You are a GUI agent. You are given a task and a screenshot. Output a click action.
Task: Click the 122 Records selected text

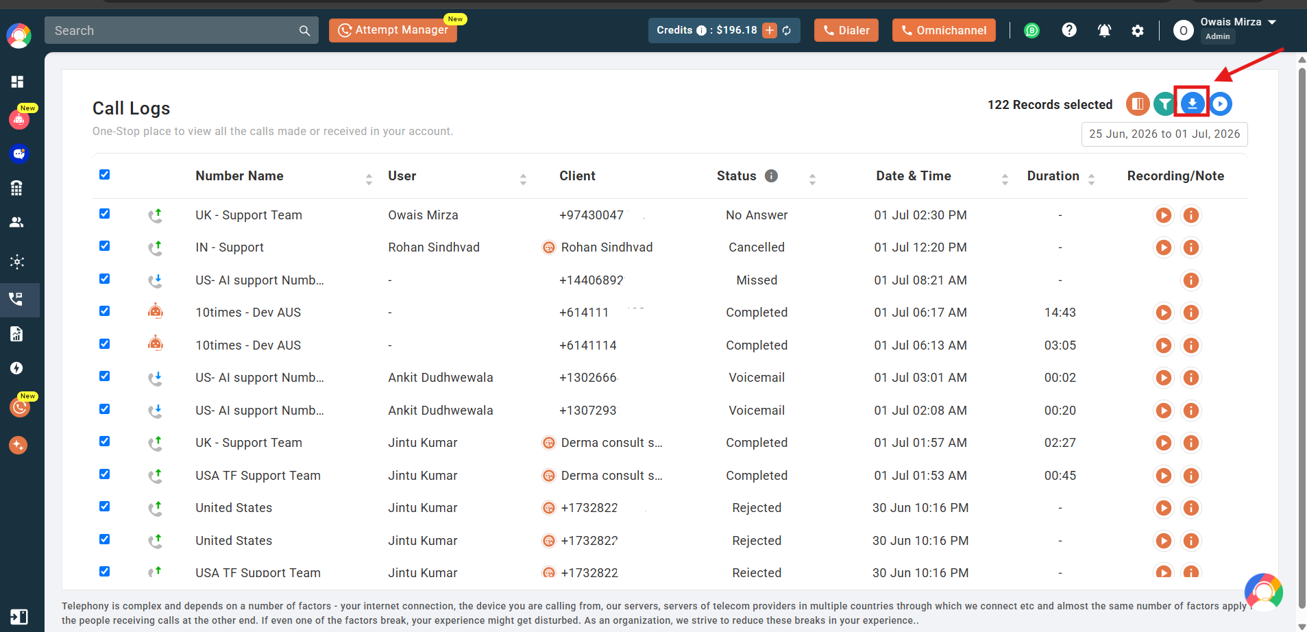point(1050,105)
